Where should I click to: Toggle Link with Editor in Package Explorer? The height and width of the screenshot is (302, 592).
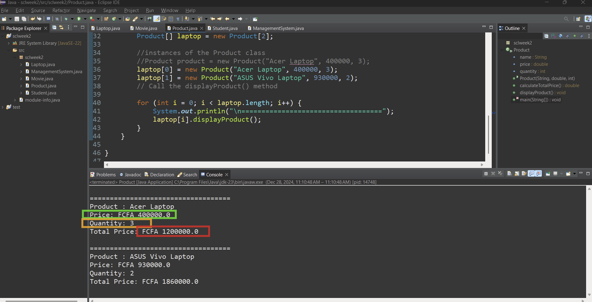pyautogui.click(x=61, y=27)
